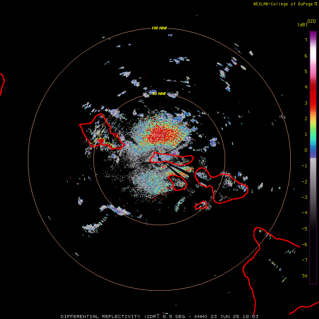Click the [dB] unit label
Image resolution: width=319 pixels, height=319 pixels.
(x=302, y=24)
